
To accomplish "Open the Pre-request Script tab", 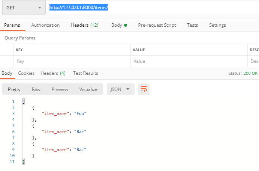I will tap(157, 25).
